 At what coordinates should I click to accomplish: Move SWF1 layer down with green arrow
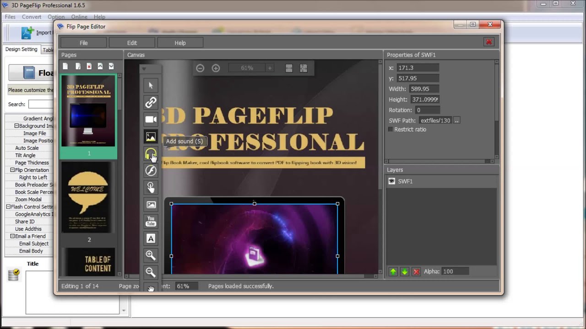(405, 272)
